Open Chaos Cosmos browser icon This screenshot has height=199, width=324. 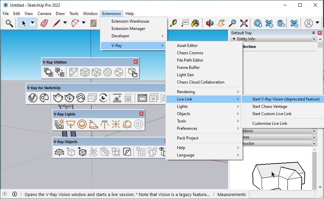pyautogui.click(x=44, y=98)
